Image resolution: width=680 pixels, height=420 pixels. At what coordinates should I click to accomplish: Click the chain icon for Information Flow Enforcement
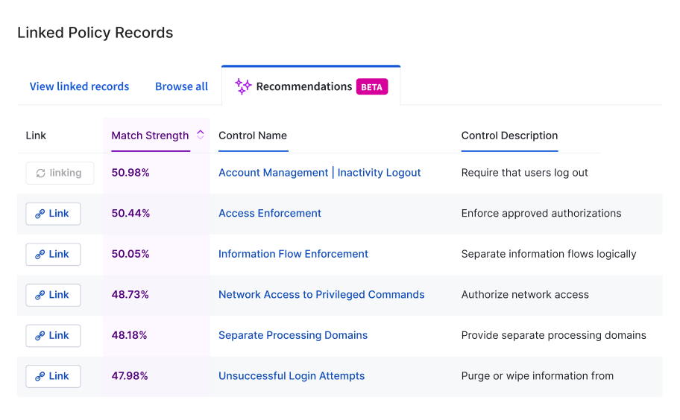click(40, 255)
